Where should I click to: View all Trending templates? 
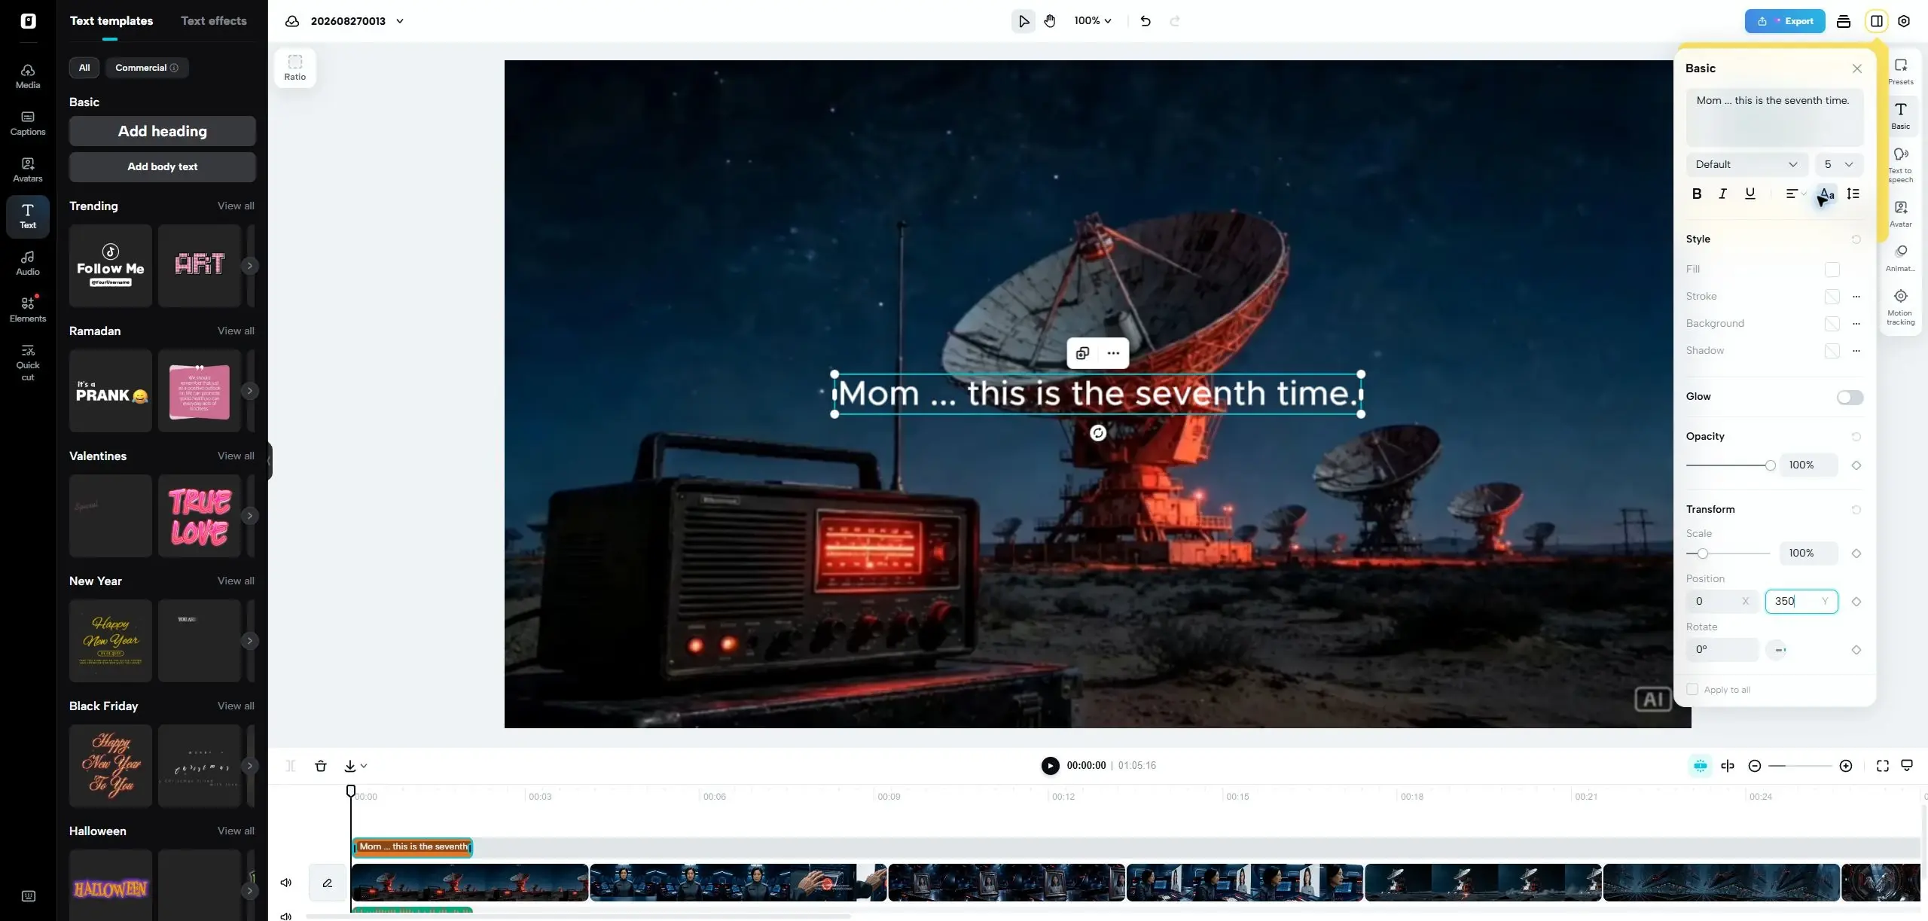pos(236,206)
